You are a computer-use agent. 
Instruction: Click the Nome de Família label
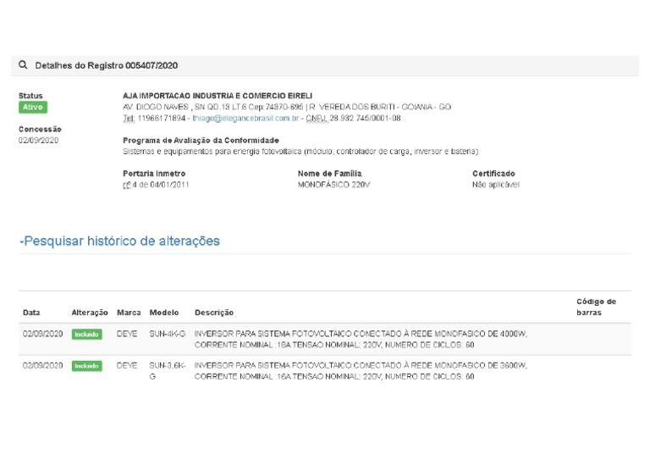click(x=329, y=174)
